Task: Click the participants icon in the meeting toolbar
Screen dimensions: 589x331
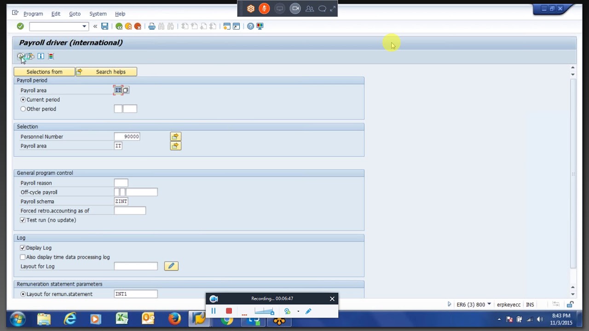Action: (310, 8)
